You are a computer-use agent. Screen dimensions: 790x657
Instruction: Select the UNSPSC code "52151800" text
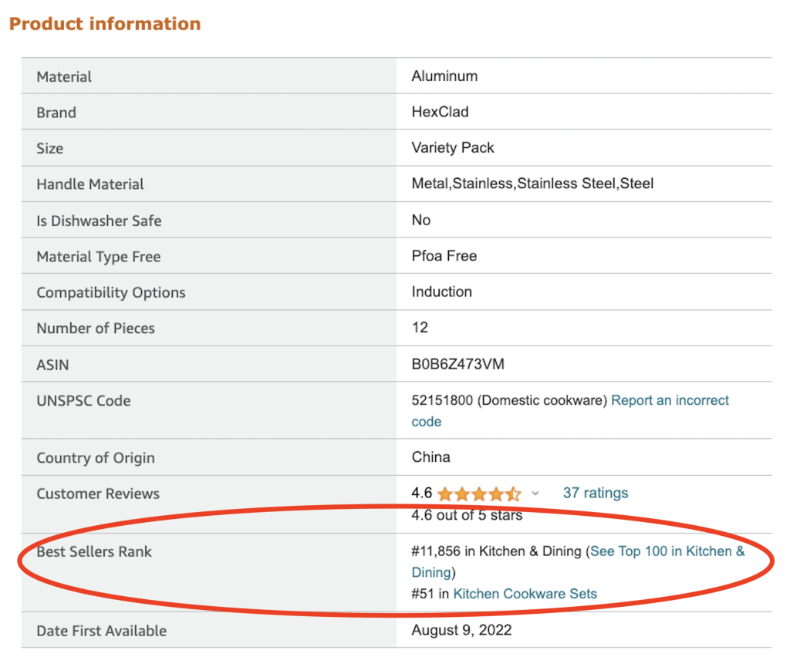tap(442, 400)
